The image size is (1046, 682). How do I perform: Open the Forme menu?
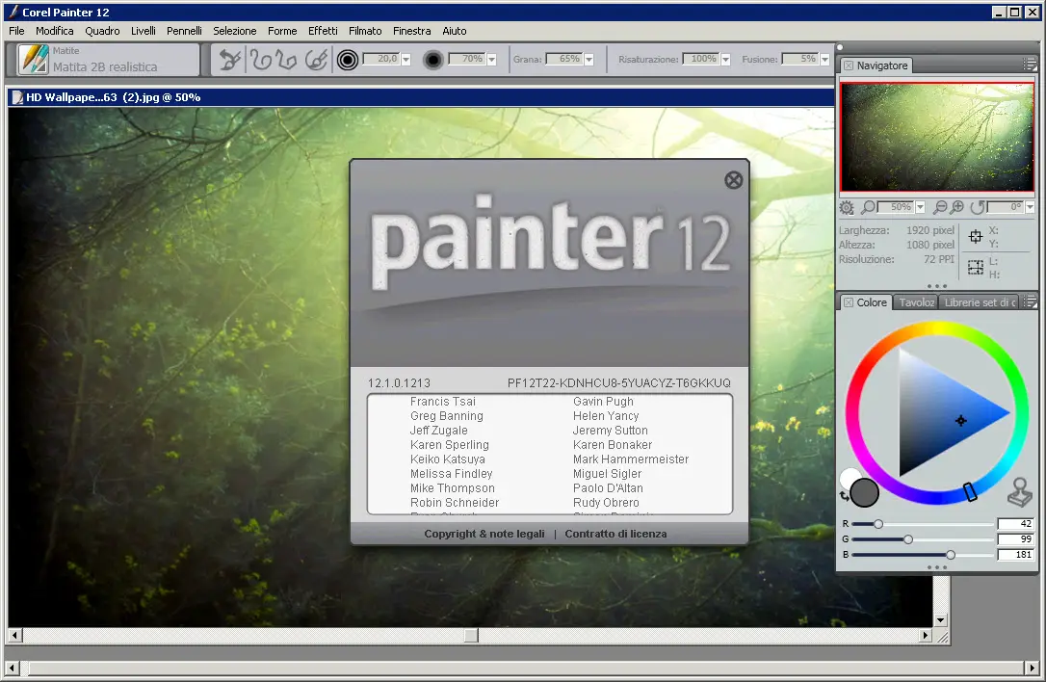282,31
